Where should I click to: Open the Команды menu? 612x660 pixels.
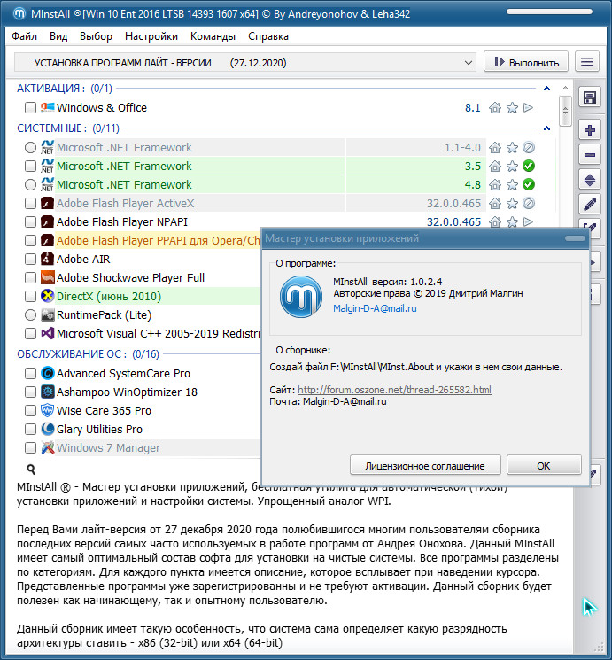click(213, 36)
